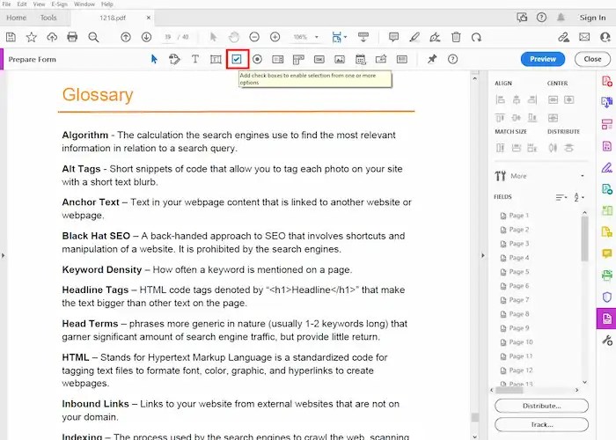This screenshot has width=616, height=440.
Task: Close the 1218.pdf document tab
Action: coord(149,18)
